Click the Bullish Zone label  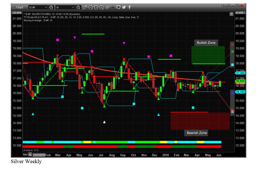206,43
